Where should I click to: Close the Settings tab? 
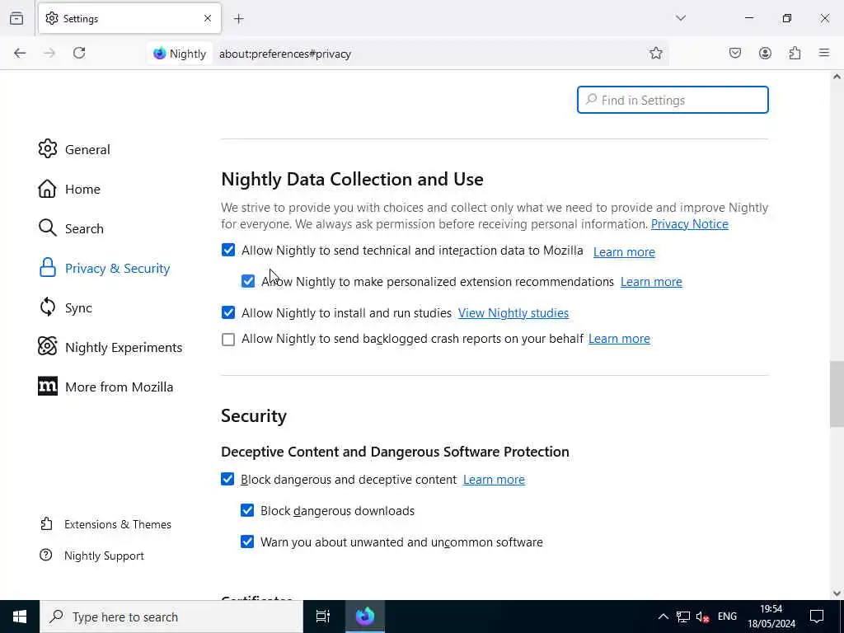coord(208,18)
